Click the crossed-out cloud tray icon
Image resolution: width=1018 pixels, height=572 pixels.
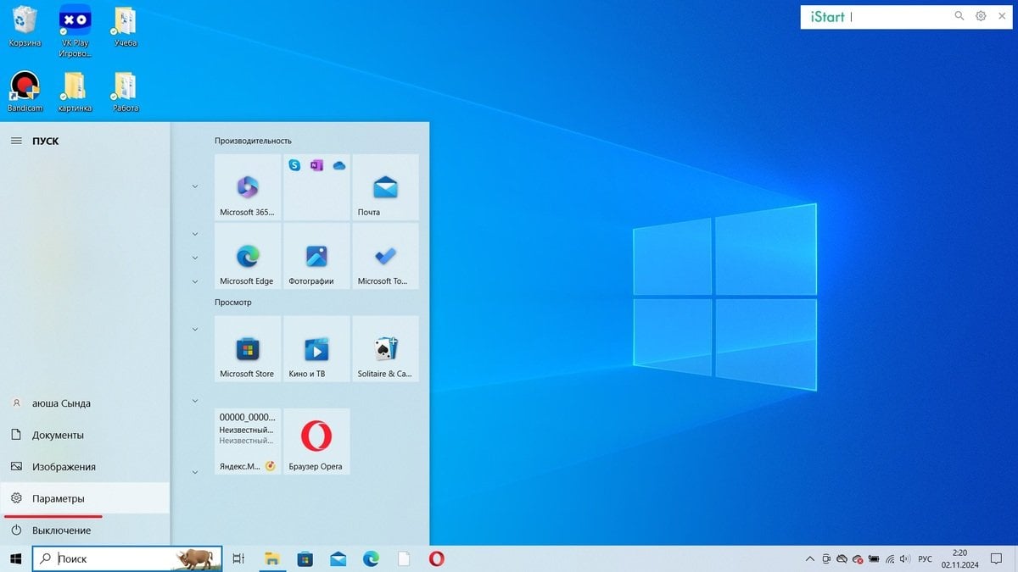[842, 559]
